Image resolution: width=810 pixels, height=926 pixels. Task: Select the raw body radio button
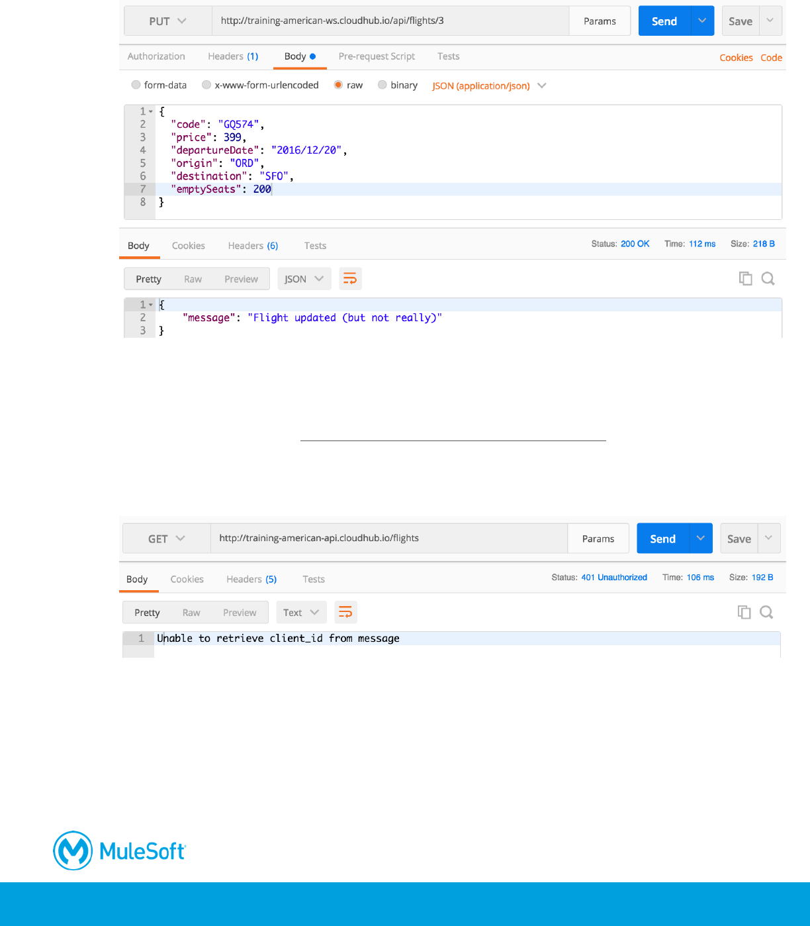(338, 85)
